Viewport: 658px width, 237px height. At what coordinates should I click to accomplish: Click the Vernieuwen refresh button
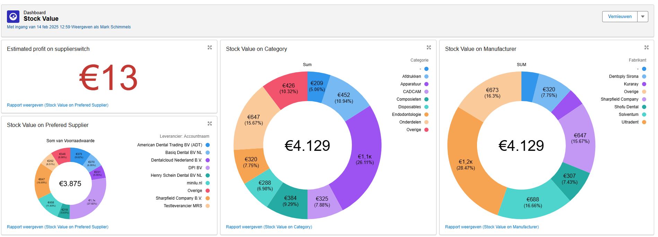coord(620,17)
